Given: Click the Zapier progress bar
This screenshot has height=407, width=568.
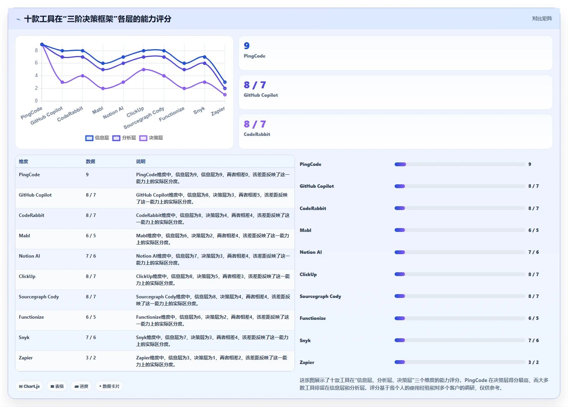Looking at the screenshot, I should 460,362.
